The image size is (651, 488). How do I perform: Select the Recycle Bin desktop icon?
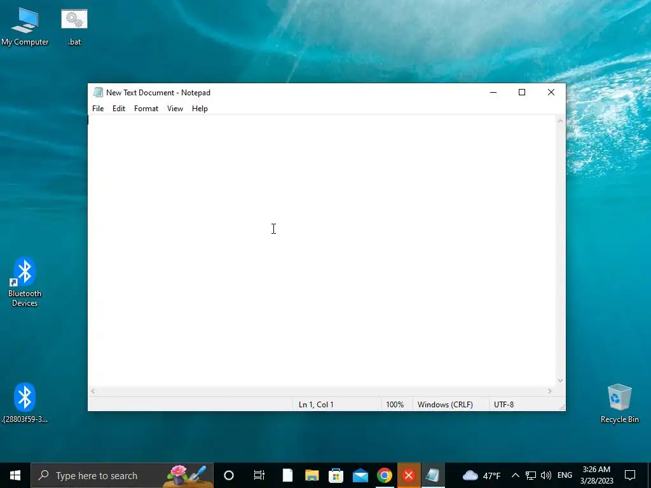(619, 403)
